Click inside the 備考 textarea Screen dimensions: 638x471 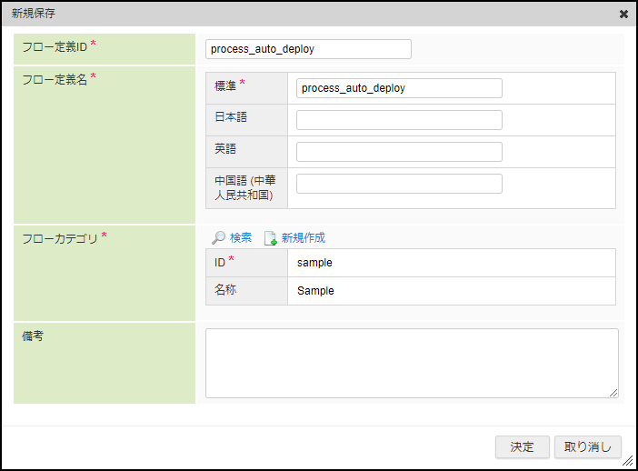pos(412,363)
